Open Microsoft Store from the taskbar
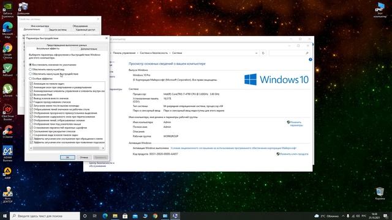 pos(125,216)
